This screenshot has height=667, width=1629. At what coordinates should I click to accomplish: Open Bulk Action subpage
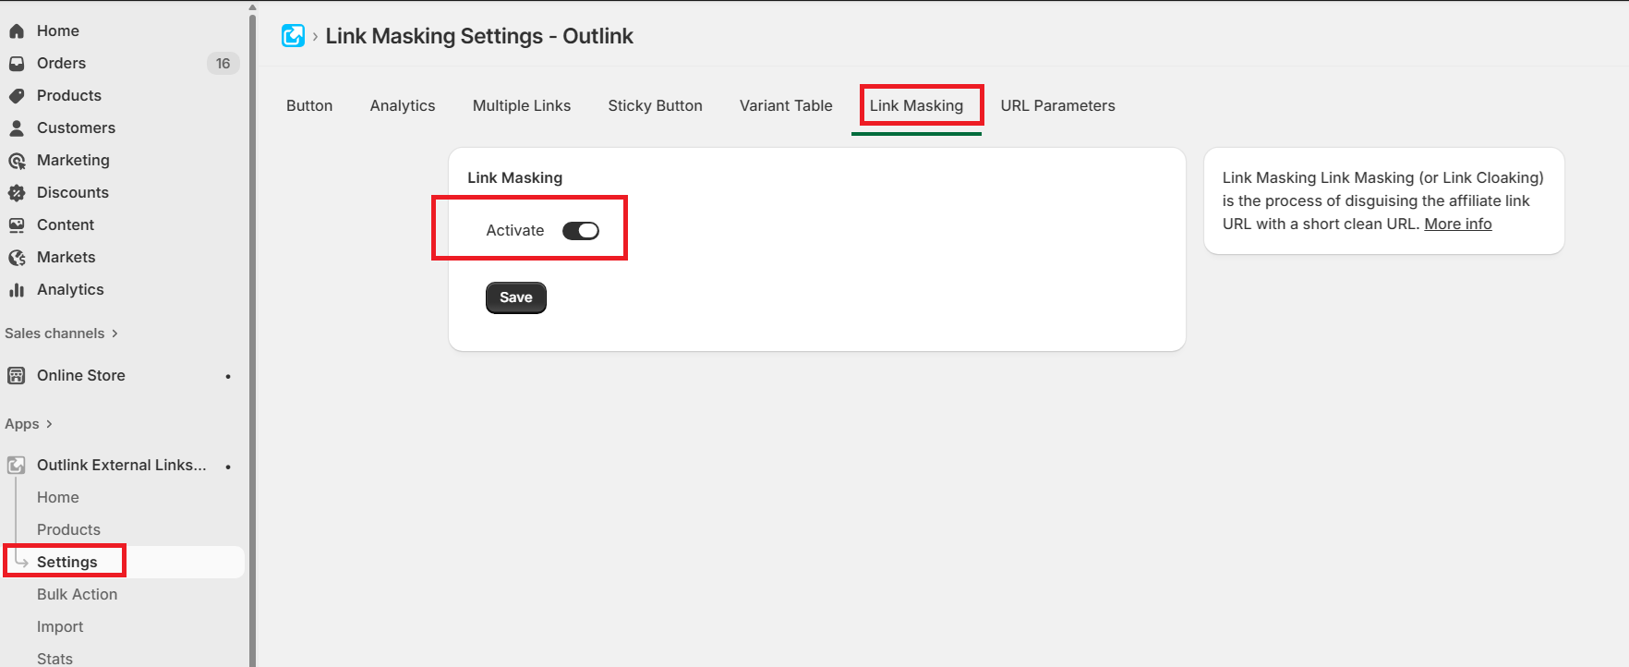[x=78, y=594]
